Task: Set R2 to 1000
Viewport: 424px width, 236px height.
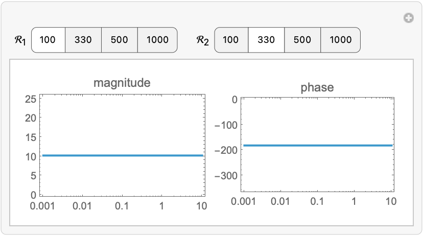Action: 340,40
